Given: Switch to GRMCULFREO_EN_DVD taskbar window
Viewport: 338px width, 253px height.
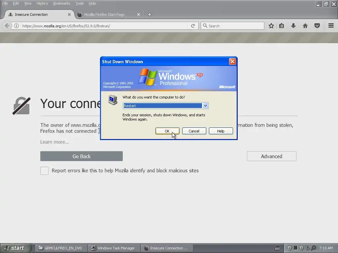Looking at the screenshot, I should [61, 248].
